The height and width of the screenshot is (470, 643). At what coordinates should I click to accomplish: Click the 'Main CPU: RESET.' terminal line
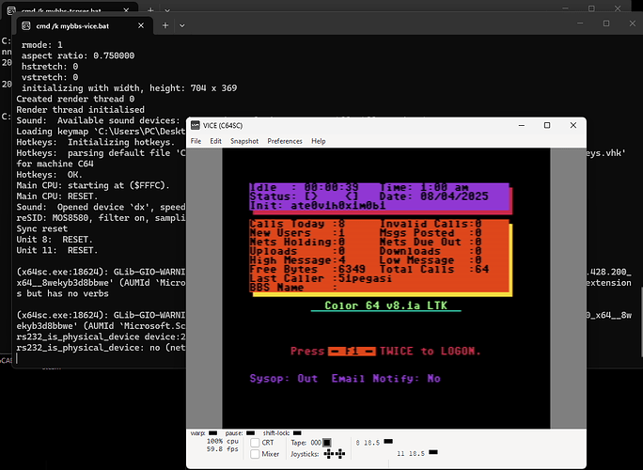click(57, 196)
